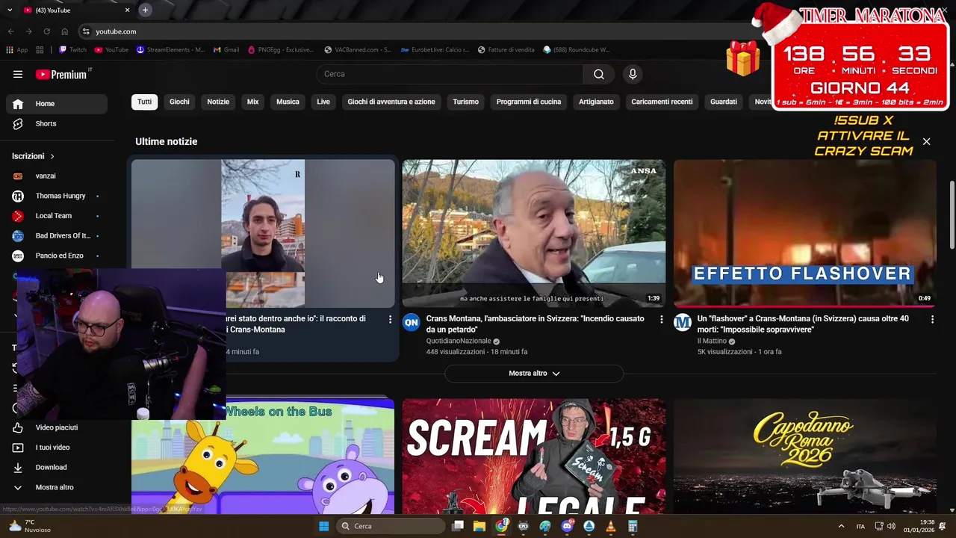Select the Caricamenti recenti chip

point(662,102)
